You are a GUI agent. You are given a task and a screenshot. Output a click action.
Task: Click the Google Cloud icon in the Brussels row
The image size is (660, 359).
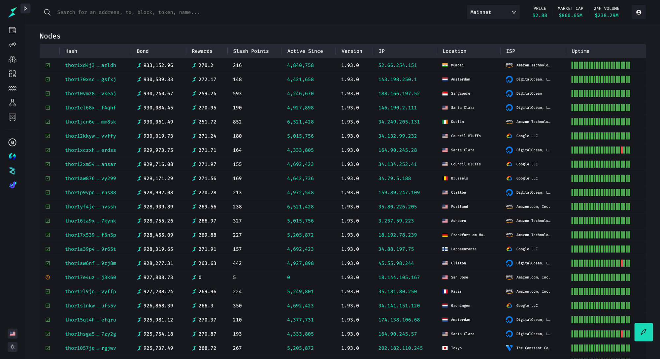click(x=509, y=179)
